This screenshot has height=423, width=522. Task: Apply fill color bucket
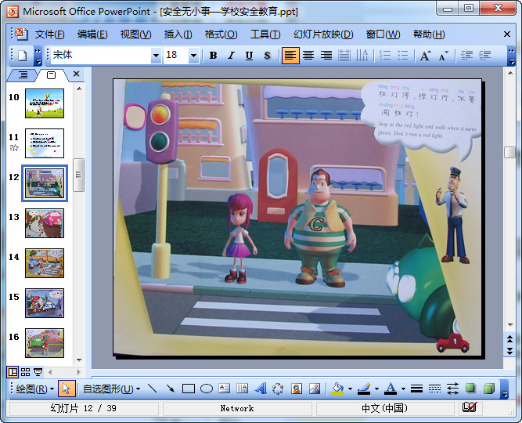tap(337, 389)
